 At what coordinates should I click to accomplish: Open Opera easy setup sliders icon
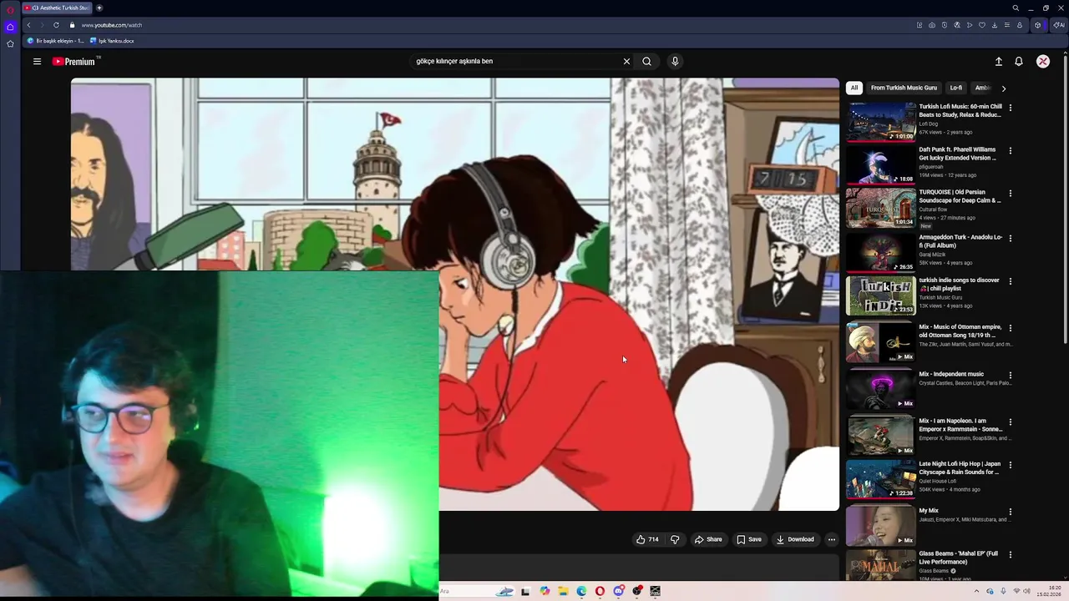pyautogui.click(x=1007, y=25)
